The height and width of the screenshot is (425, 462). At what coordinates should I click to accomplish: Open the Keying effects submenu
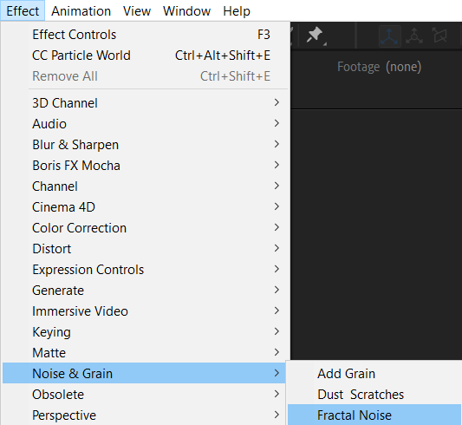point(144,332)
